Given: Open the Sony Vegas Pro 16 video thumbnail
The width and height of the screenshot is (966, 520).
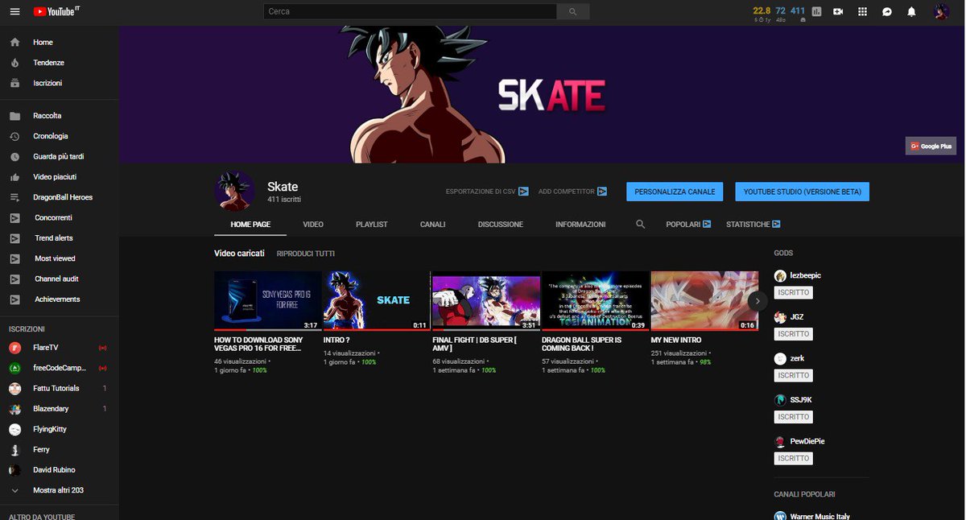Looking at the screenshot, I should click(267, 300).
